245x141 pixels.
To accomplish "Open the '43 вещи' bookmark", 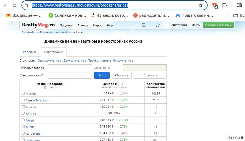I will 110,15.
